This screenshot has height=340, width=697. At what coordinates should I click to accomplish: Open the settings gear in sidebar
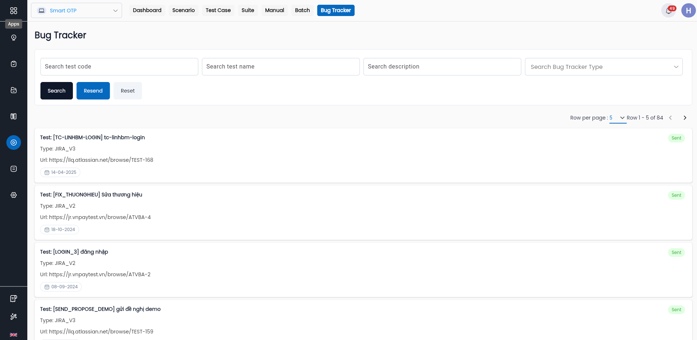[x=13, y=195]
